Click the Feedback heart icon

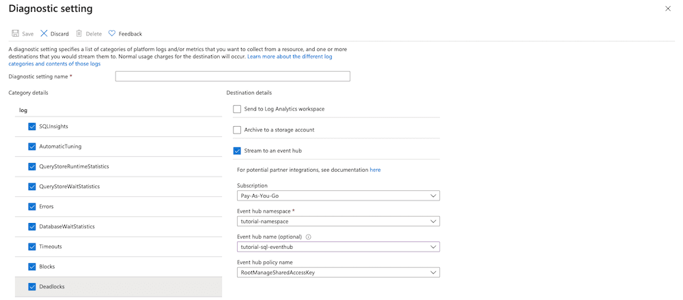[112, 33]
